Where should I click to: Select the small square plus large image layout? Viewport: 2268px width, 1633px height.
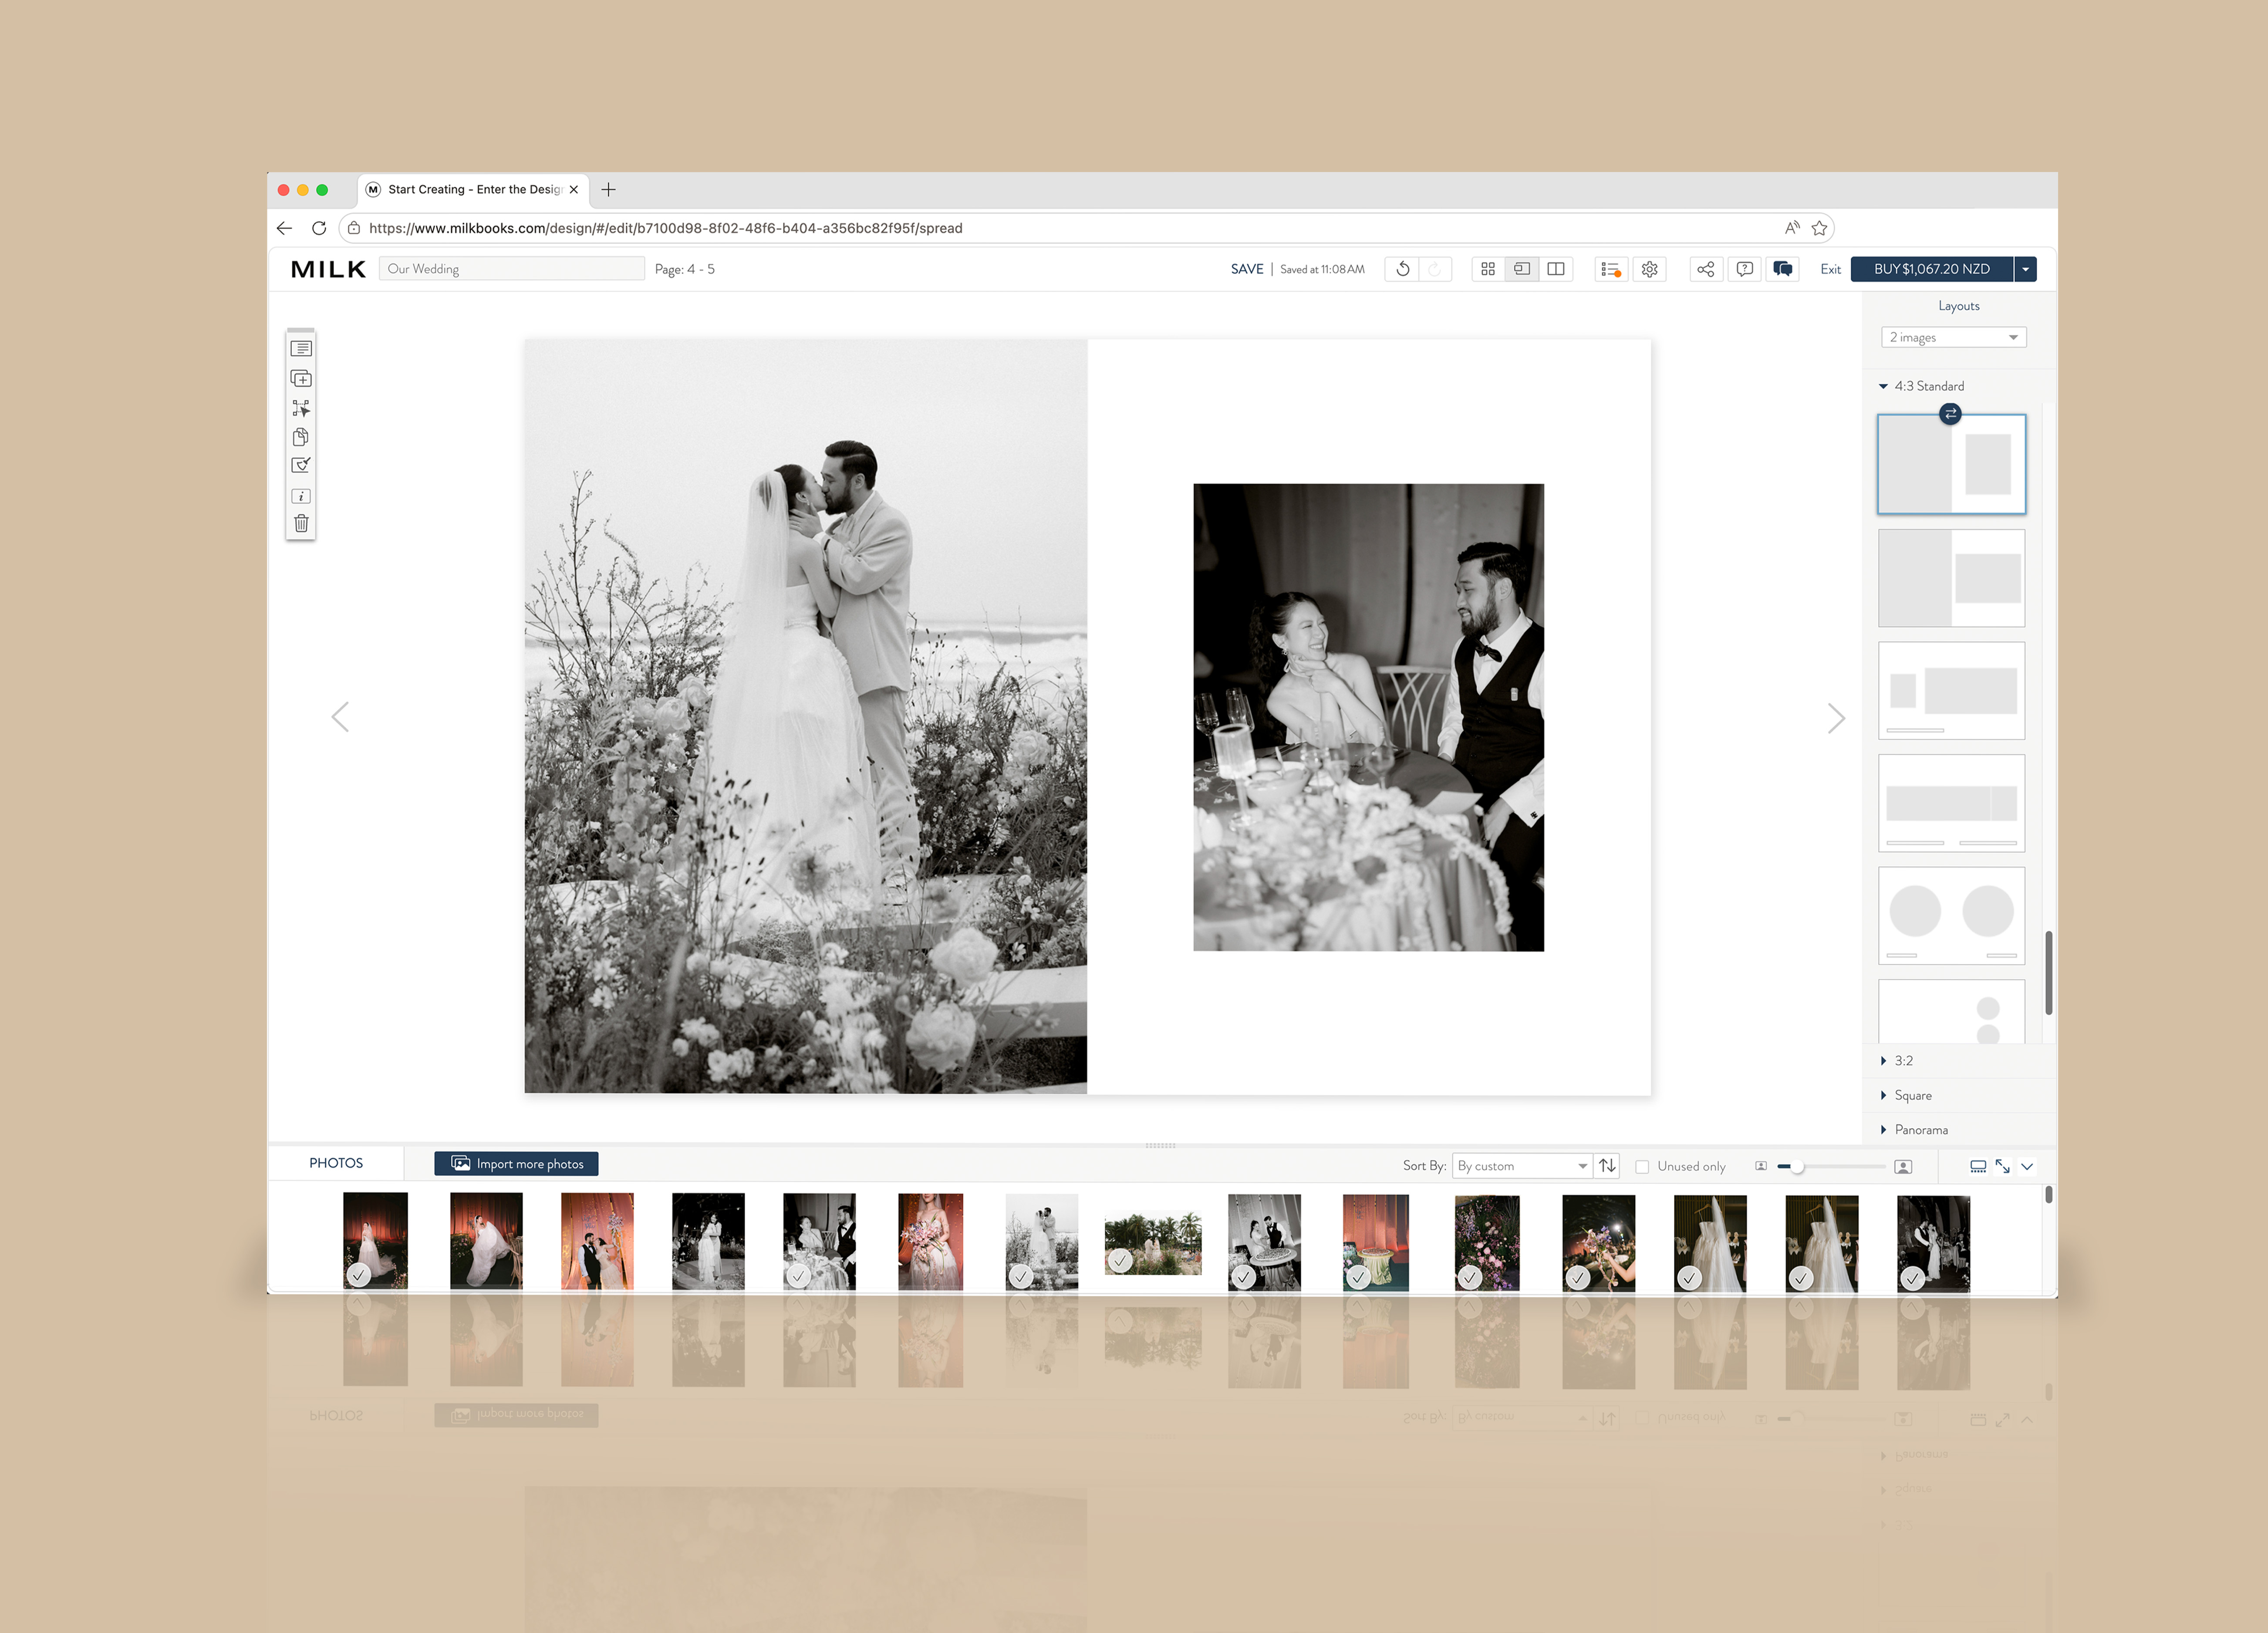click(x=1951, y=691)
